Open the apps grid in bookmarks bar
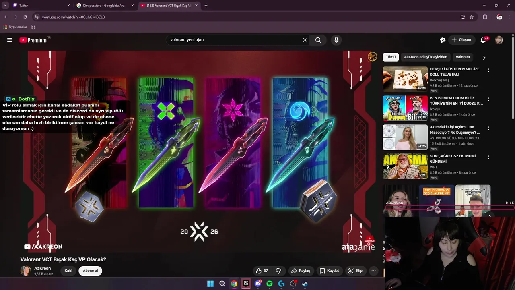 click(x=33, y=27)
